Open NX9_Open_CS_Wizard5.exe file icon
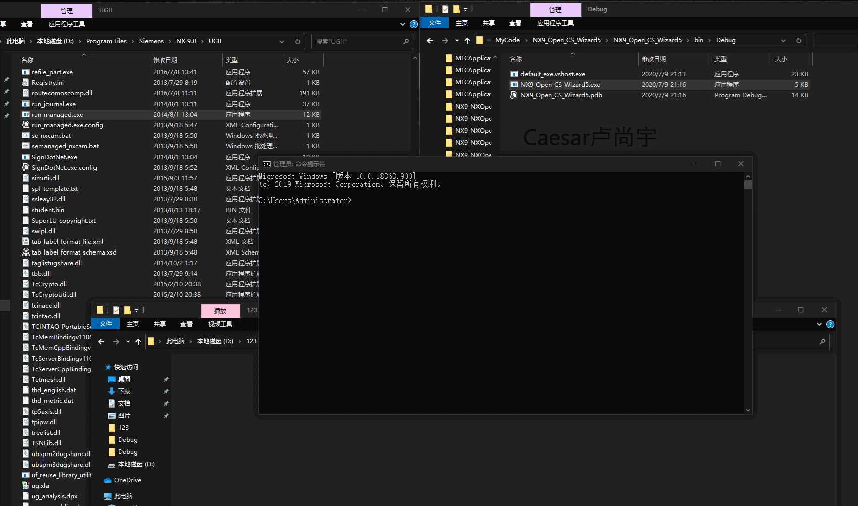 514,85
